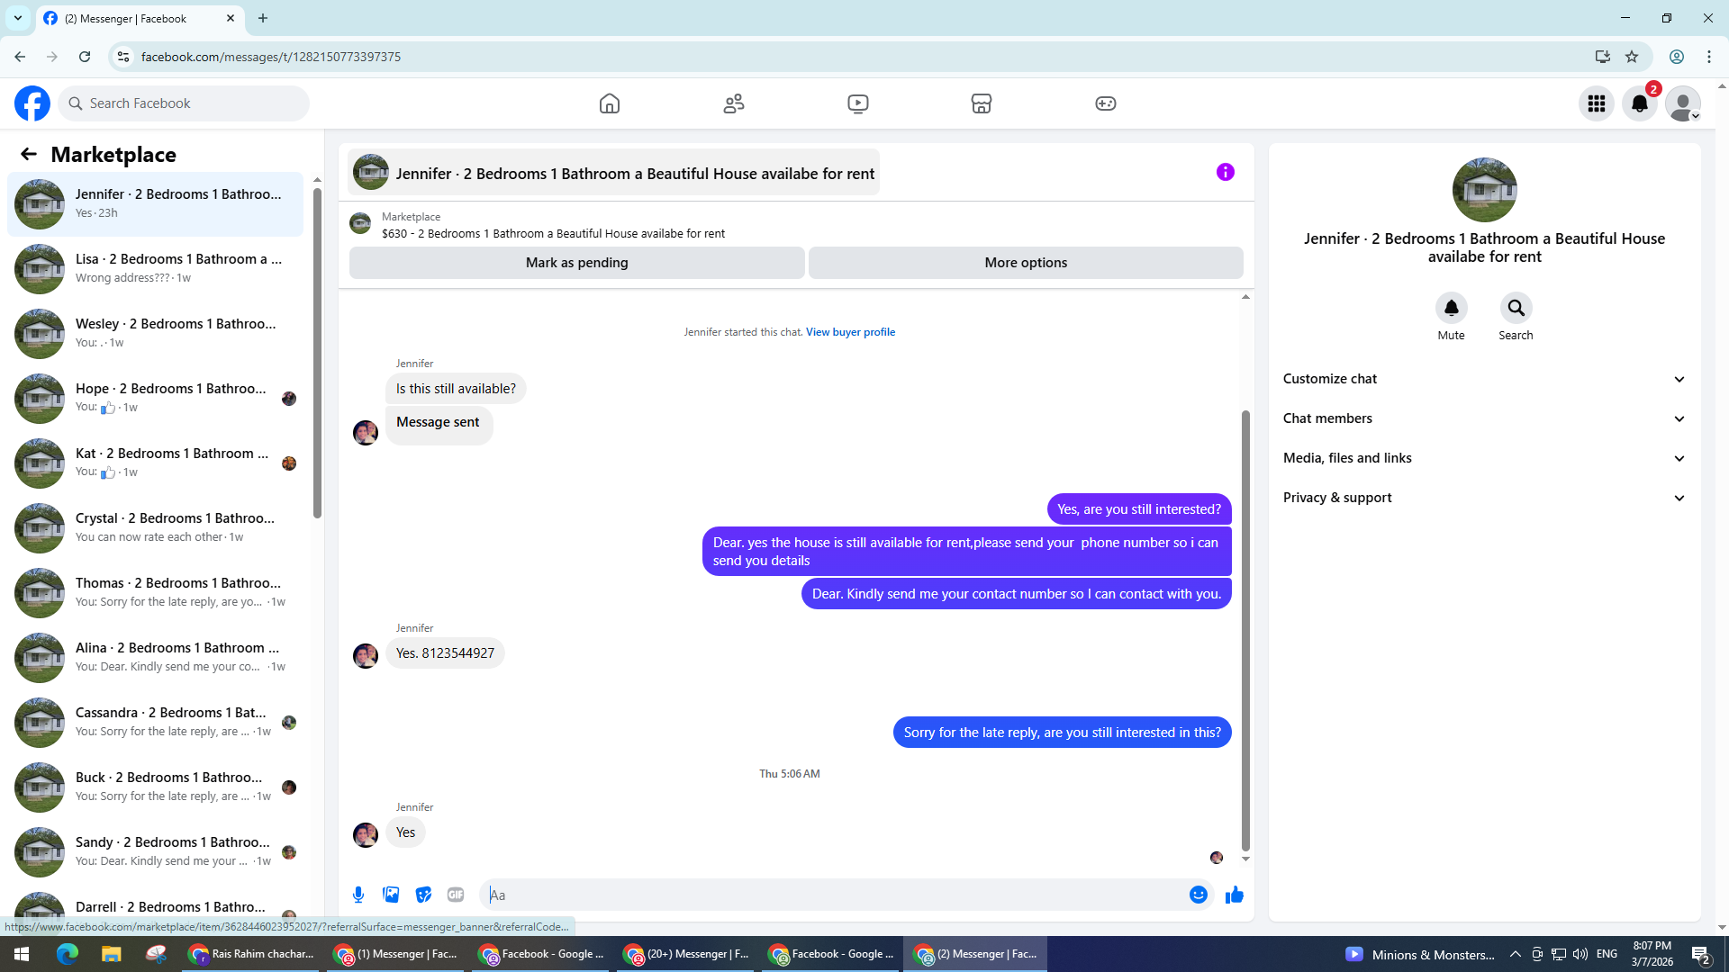
Task: Open the emoji picker
Action: (x=1199, y=895)
